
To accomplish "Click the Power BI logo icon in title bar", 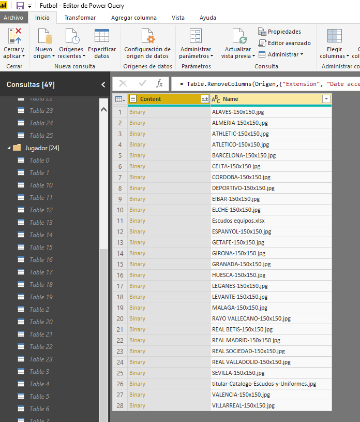I will coord(3,5).
